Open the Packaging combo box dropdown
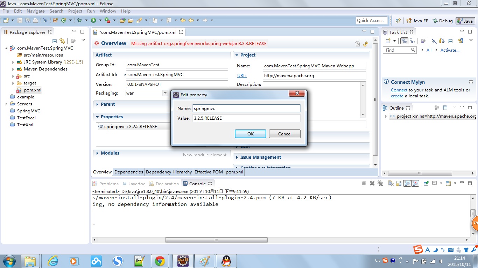The width and height of the screenshot is (478, 268). point(165,93)
